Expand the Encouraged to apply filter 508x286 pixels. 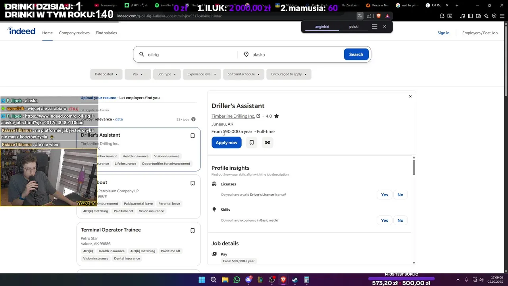[x=289, y=74]
